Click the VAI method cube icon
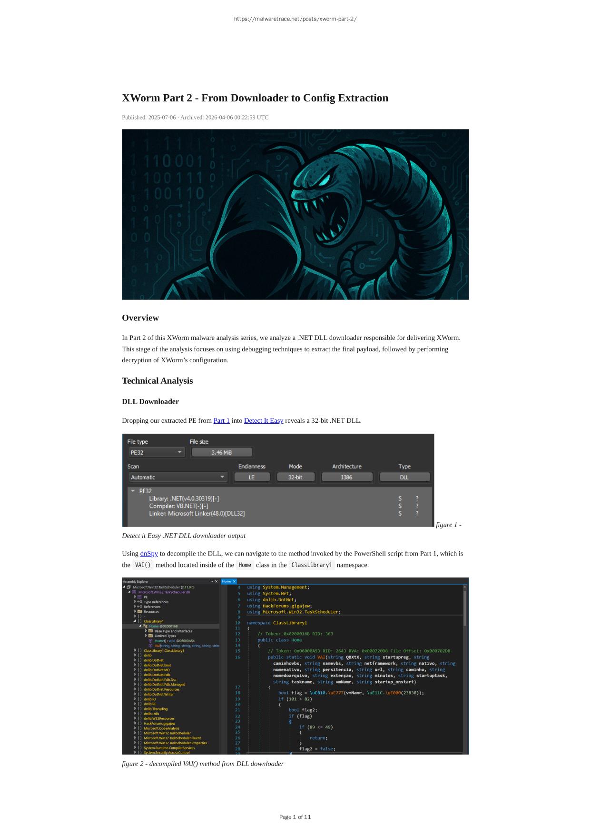 [x=150, y=646]
